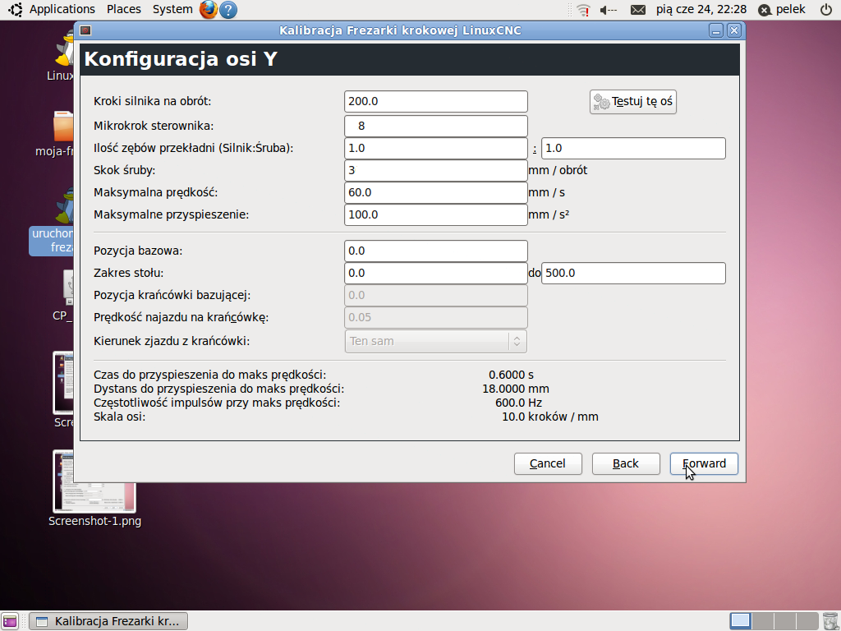Click the Maksymalna prędkość input field
841x631 pixels.
pyautogui.click(x=435, y=192)
